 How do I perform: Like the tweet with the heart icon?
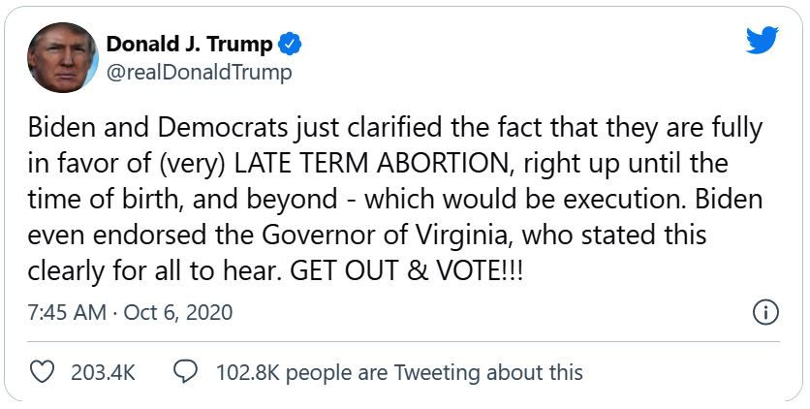pyautogui.click(x=43, y=371)
